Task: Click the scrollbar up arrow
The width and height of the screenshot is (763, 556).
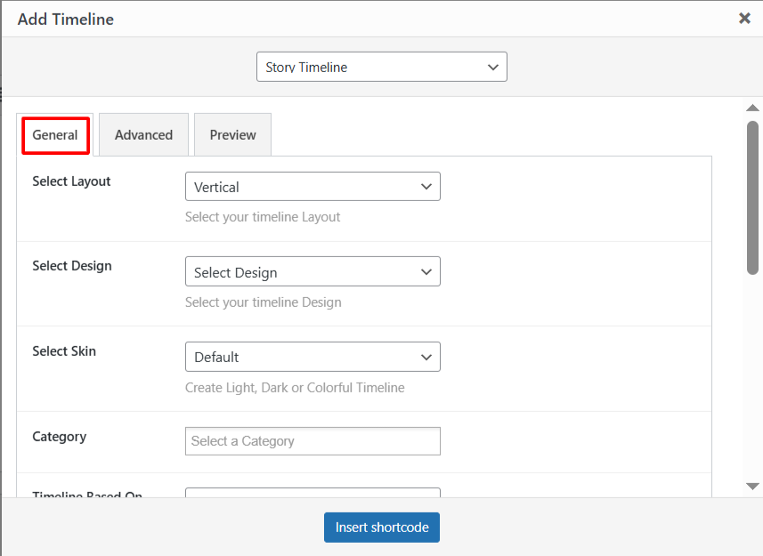Action: 751,108
